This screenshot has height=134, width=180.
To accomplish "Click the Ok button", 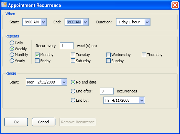I will pyautogui.click(x=16, y=122).
